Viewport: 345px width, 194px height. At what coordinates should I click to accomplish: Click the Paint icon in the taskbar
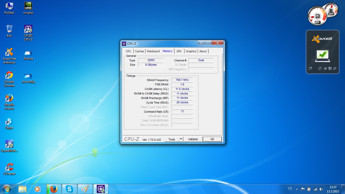85,189
